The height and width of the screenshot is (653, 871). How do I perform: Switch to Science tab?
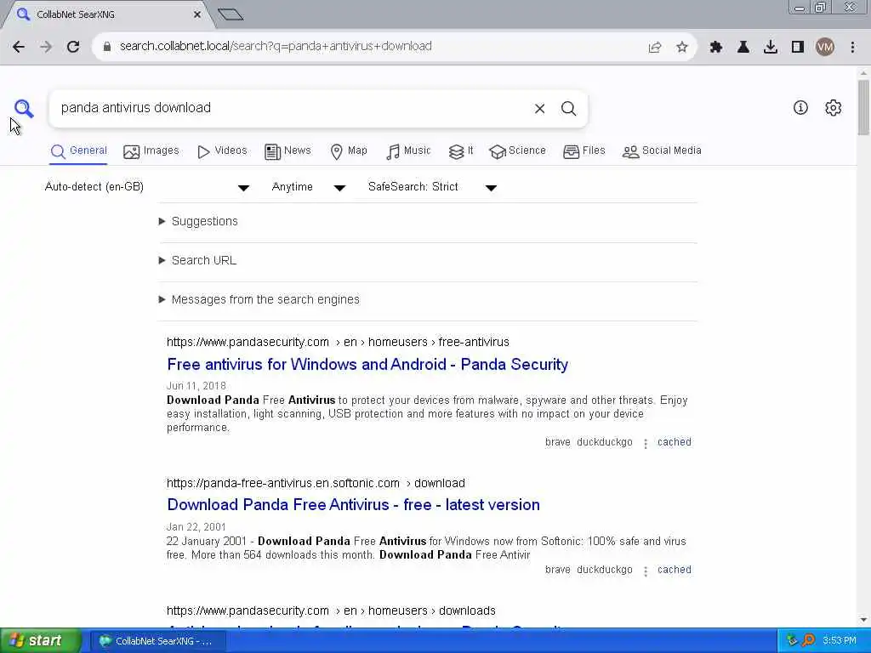click(518, 151)
